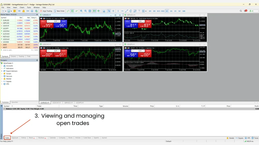Increase volume on the GBPUSD chart
This screenshot has height=145, width=259.
click(143, 21)
